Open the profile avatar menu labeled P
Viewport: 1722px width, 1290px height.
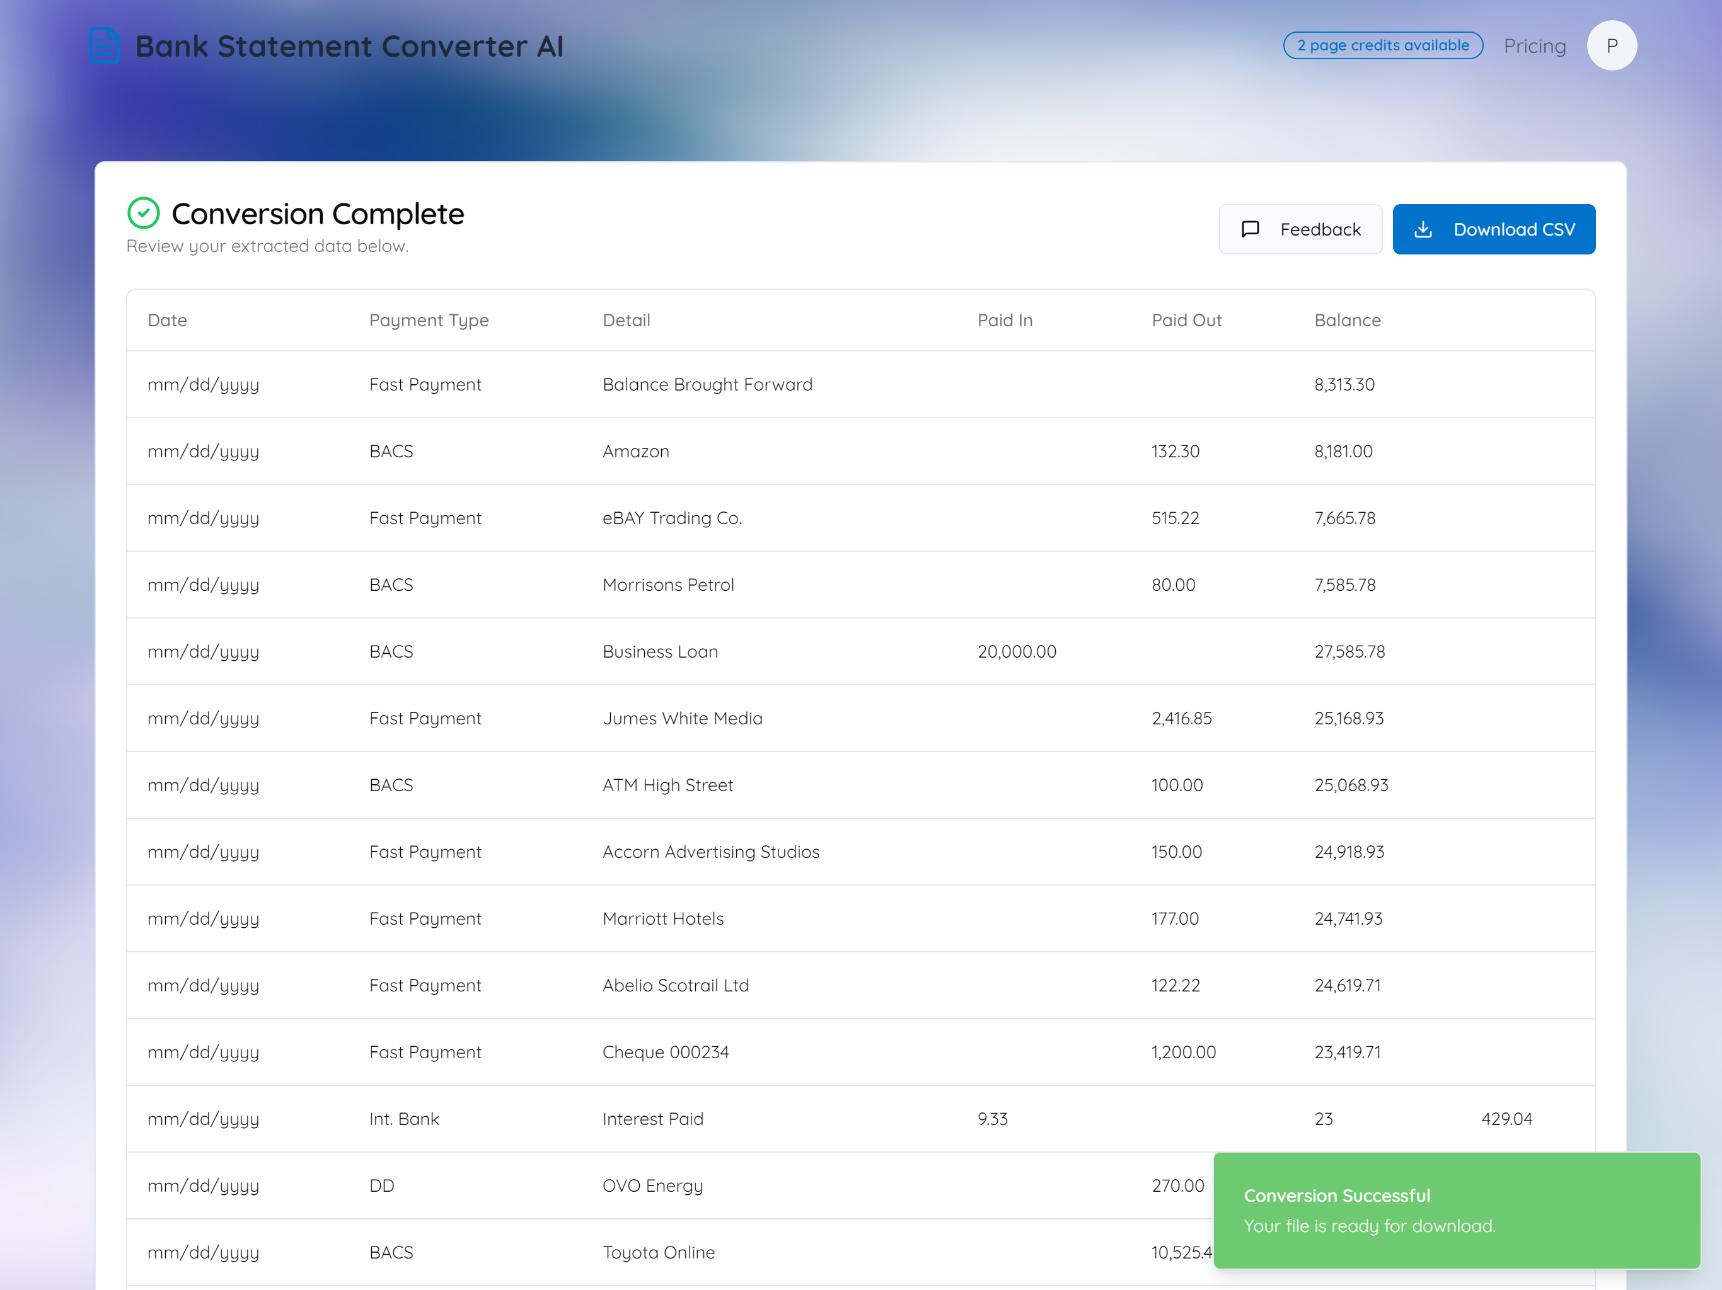click(x=1612, y=45)
